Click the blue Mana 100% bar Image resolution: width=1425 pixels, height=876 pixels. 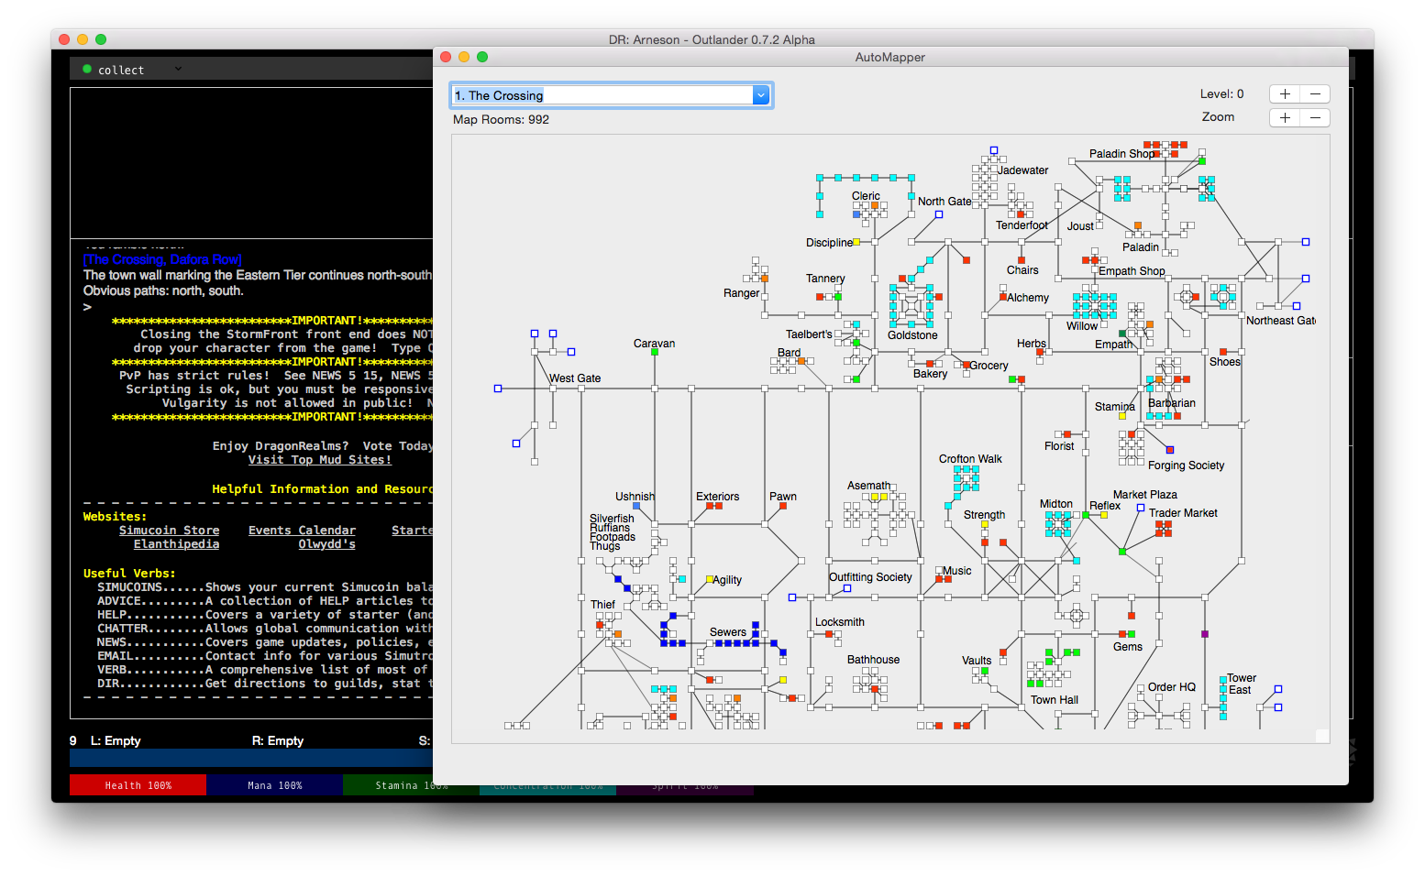[274, 785]
